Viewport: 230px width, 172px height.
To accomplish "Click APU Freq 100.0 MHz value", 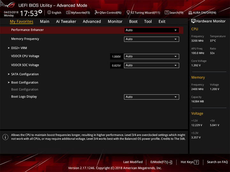I will pyautogui.click(x=198, y=53).
